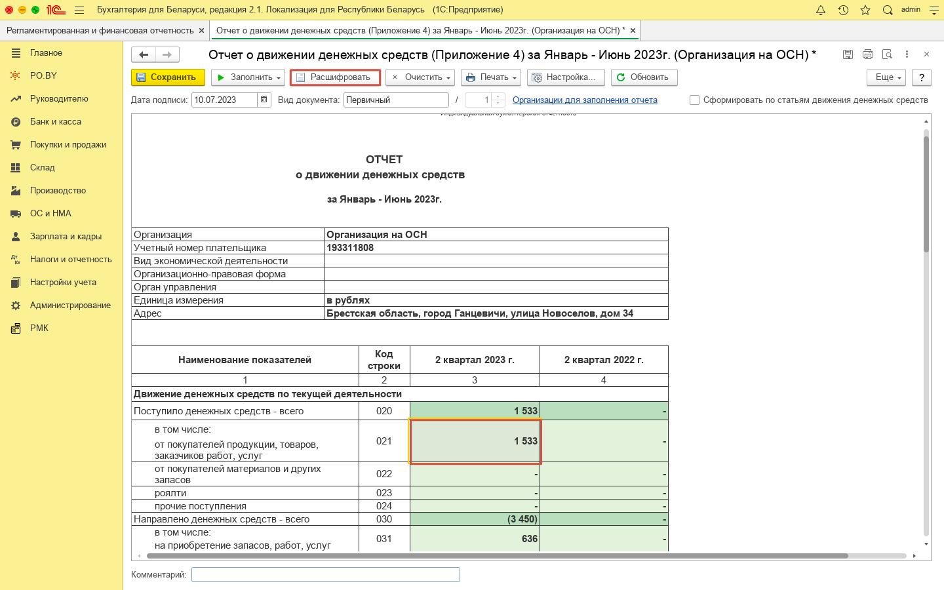Switch to Регламентированная и финансовая отчетность tab
This screenshot has height=590, width=944.
point(100,30)
